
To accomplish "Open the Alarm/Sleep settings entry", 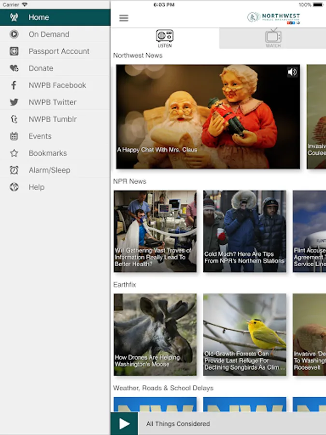I will coord(55,170).
